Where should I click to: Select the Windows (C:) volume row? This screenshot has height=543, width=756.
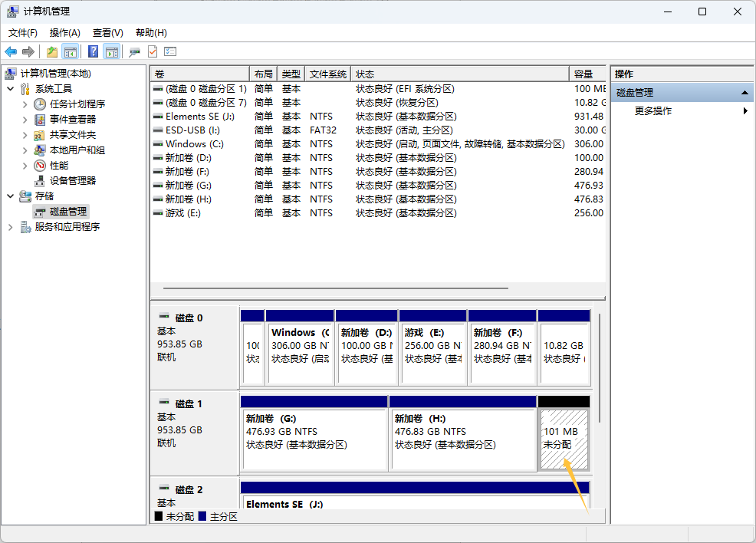[x=194, y=143]
